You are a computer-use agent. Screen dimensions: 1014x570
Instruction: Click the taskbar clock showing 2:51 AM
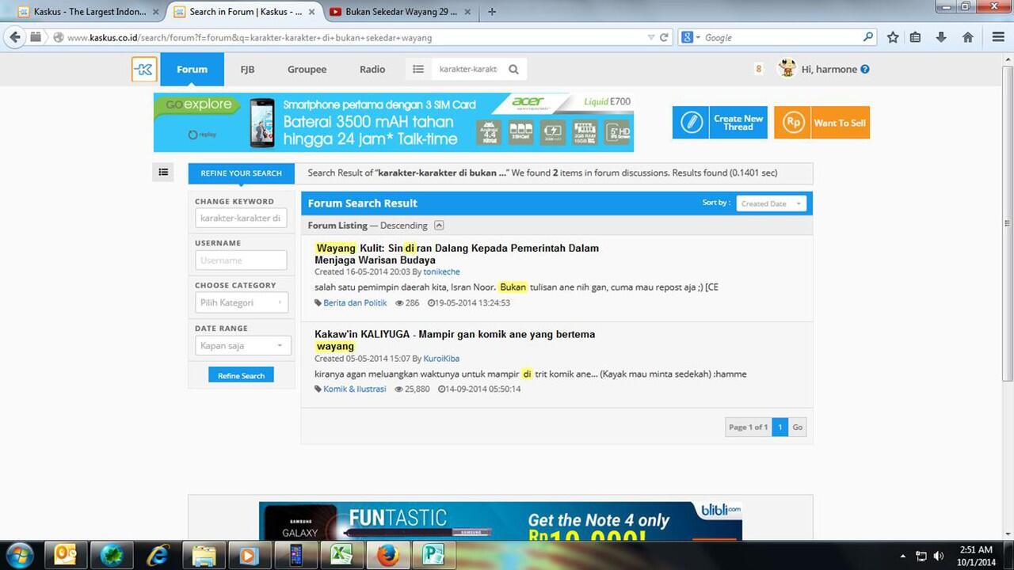[975, 556]
